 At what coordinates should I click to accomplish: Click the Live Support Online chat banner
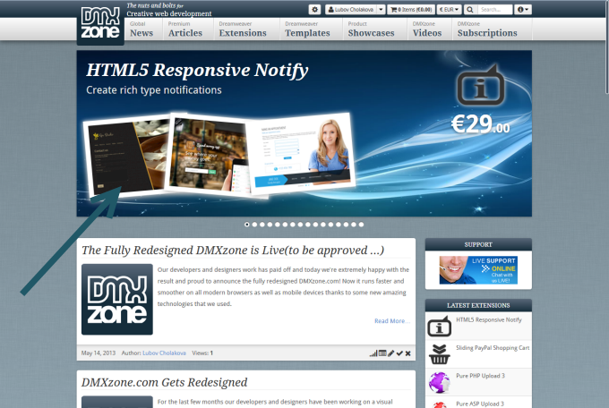478,270
